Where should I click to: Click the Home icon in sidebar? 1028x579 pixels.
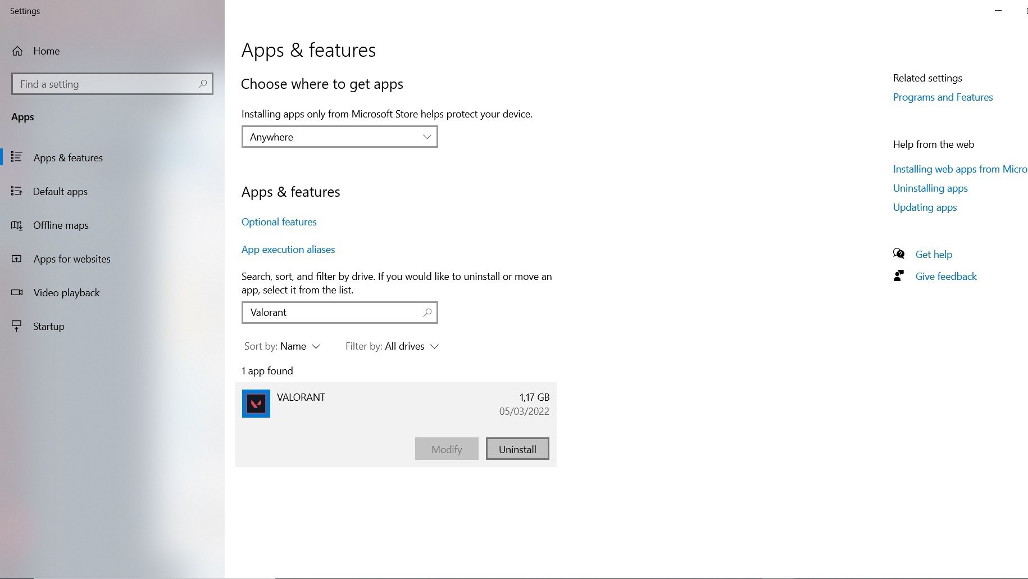tap(17, 51)
